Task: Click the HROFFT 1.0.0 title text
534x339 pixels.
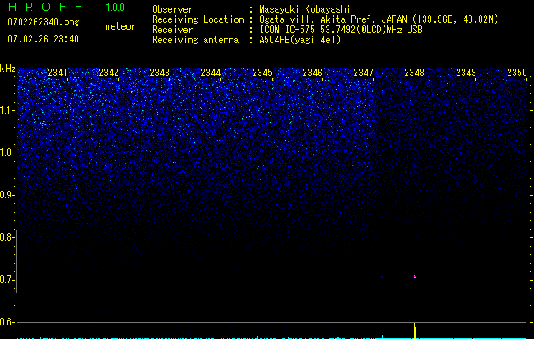Action: tap(66, 7)
